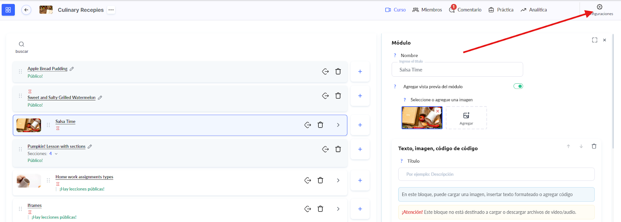Image resolution: width=621 pixels, height=222 pixels.
Task: Open the dashboard grid icon
Action: (8, 10)
